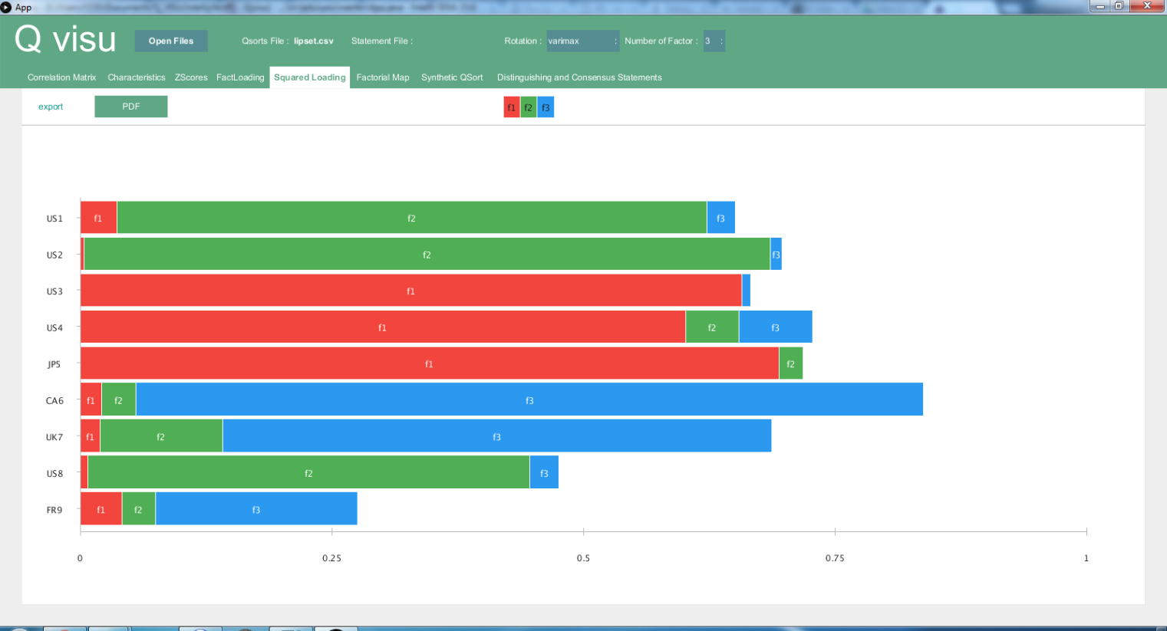
Task: Go to the ZScores tab
Action: click(191, 77)
